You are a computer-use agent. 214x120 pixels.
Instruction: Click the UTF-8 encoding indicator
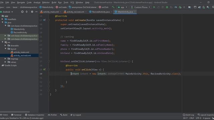click(198, 118)
